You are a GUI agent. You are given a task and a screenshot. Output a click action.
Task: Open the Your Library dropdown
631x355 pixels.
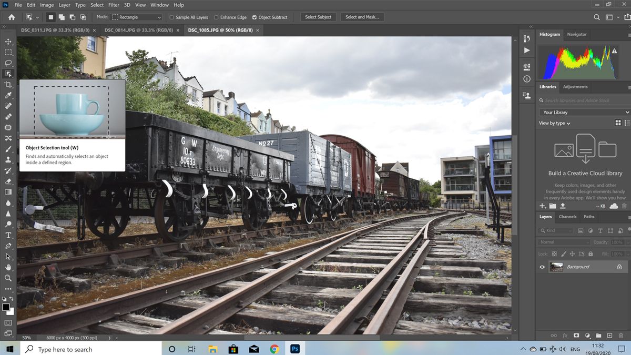(584, 112)
